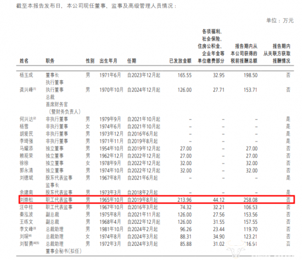This screenshot has width=302, height=260.
Task: Click the value 258.08 in highlighted row
Action: [250, 200]
